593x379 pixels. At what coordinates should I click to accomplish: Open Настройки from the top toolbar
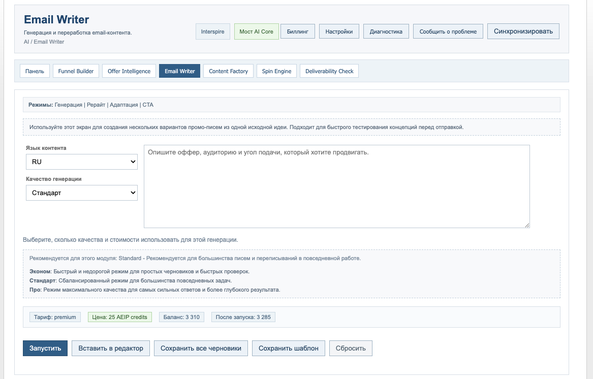pyautogui.click(x=338, y=31)
